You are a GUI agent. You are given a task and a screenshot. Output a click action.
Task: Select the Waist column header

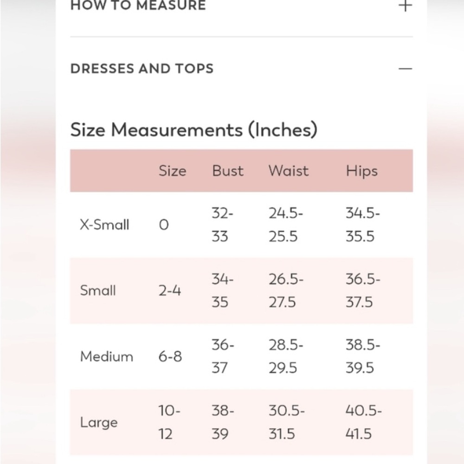click(x=289, y=171)
